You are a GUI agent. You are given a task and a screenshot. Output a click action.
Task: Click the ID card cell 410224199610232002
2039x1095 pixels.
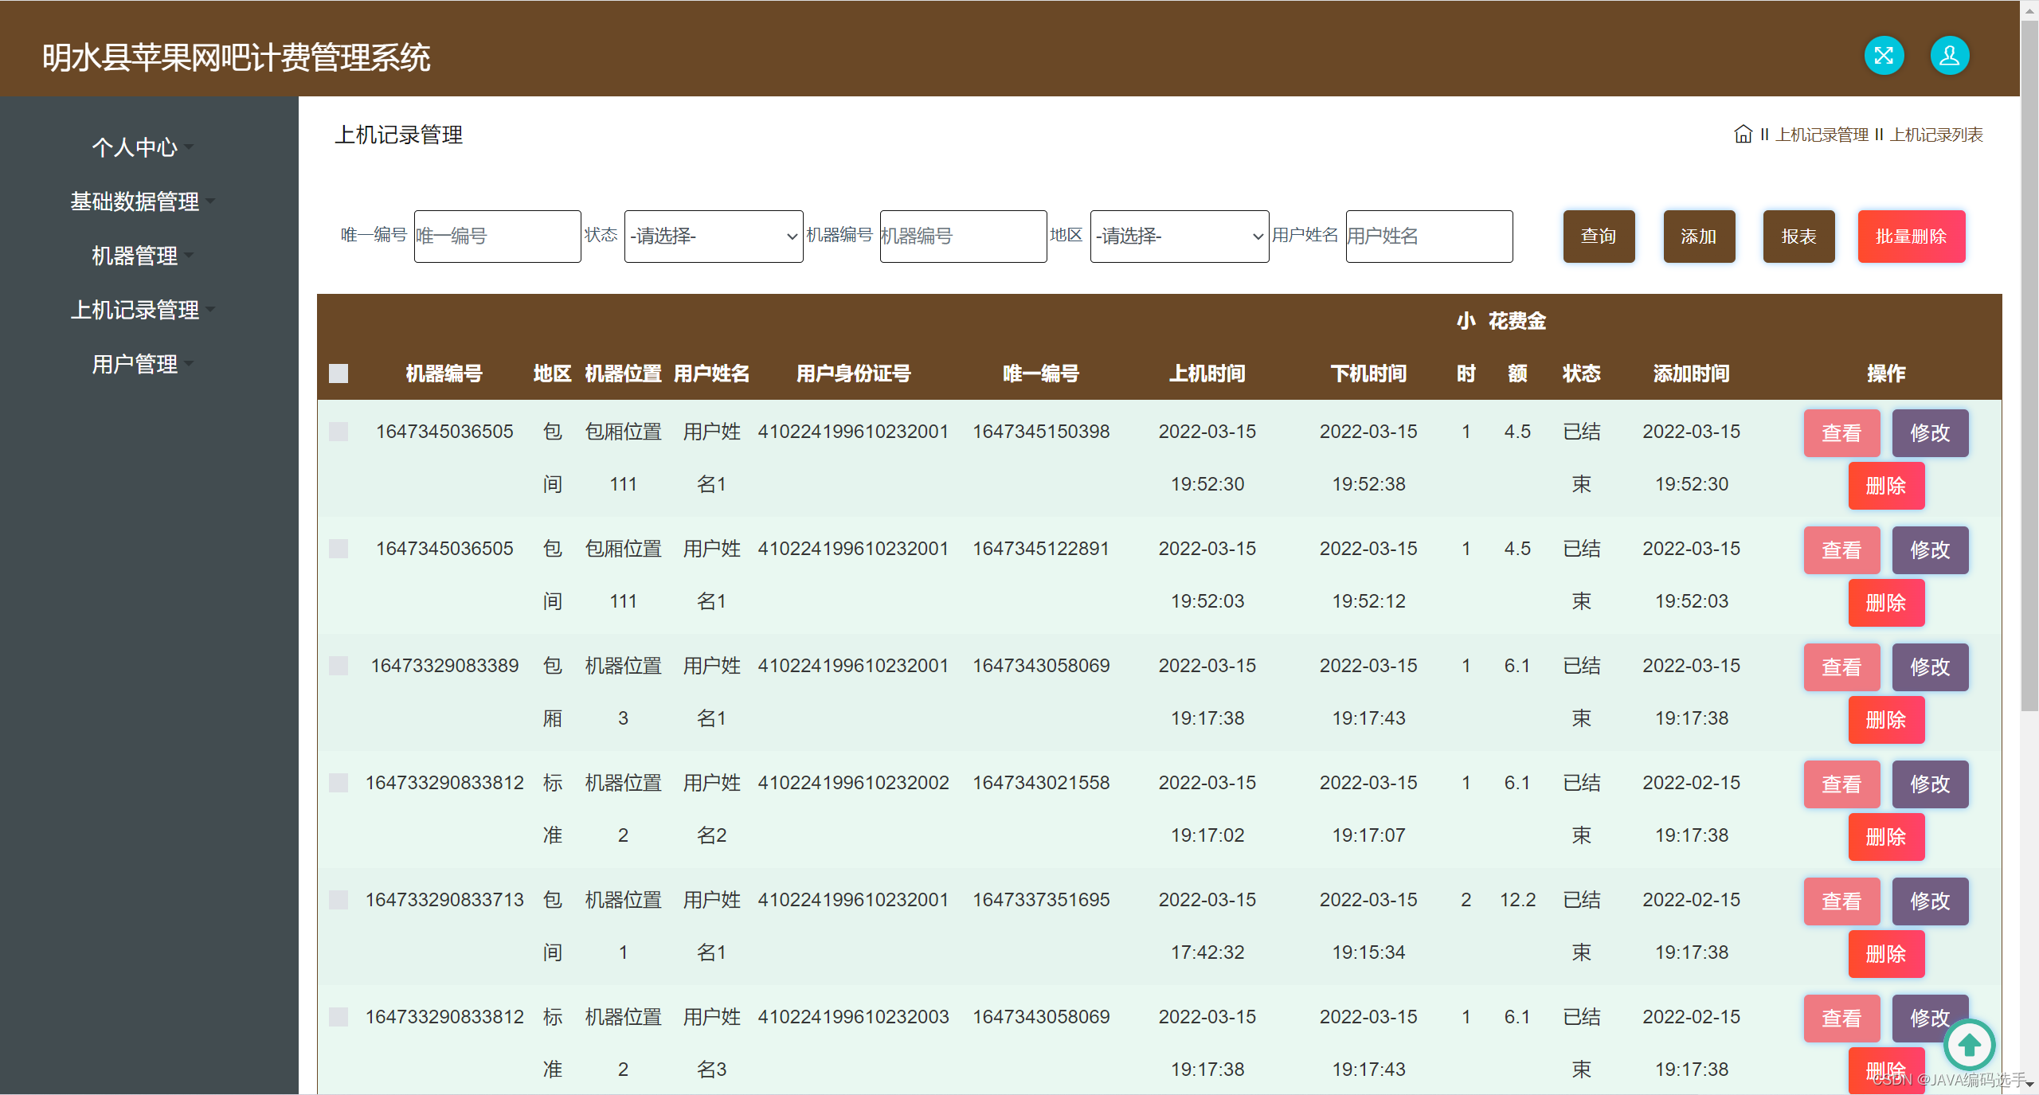point(853,783)
